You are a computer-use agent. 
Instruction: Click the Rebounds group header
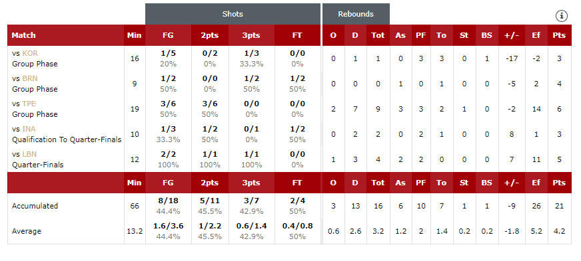[356, 14]
